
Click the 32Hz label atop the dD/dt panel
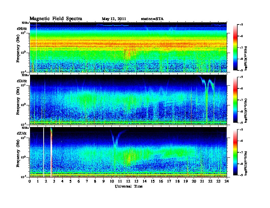tap(25, 75)
